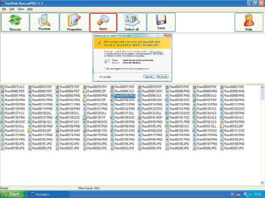Select file Raw00197.PNG
This screenshot has width=265, height=198.
click(x=207, y=144)
